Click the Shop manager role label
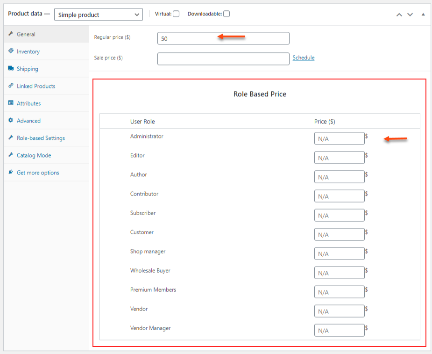 pyautogui.click(x=148, y=252)
